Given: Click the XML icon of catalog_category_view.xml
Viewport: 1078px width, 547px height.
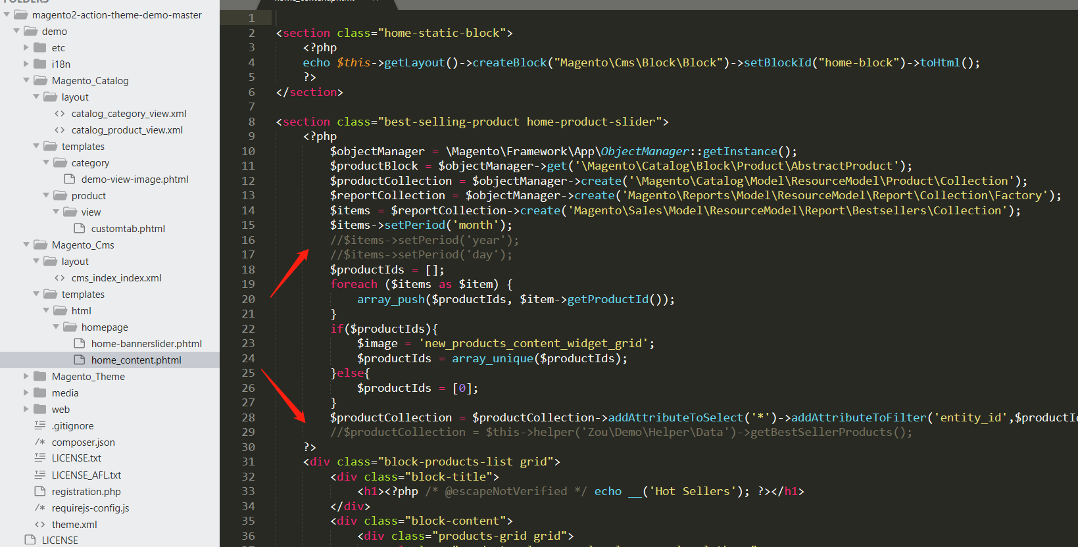Looking at the screenshot, I should [x=60, y=113].
